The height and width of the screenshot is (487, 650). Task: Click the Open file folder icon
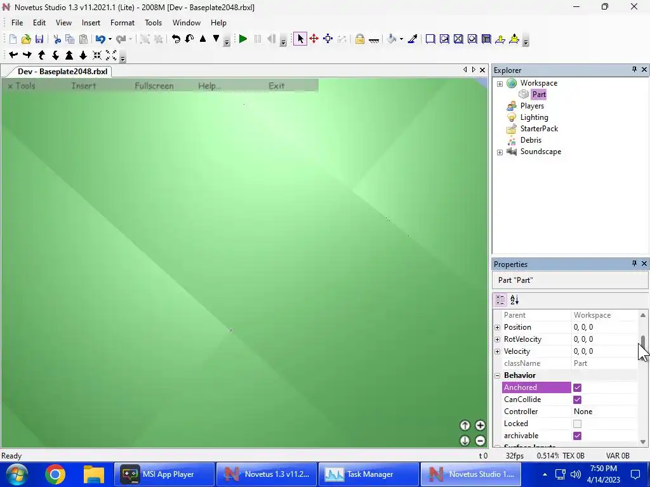pyautogui.click(x=26, y=39)
